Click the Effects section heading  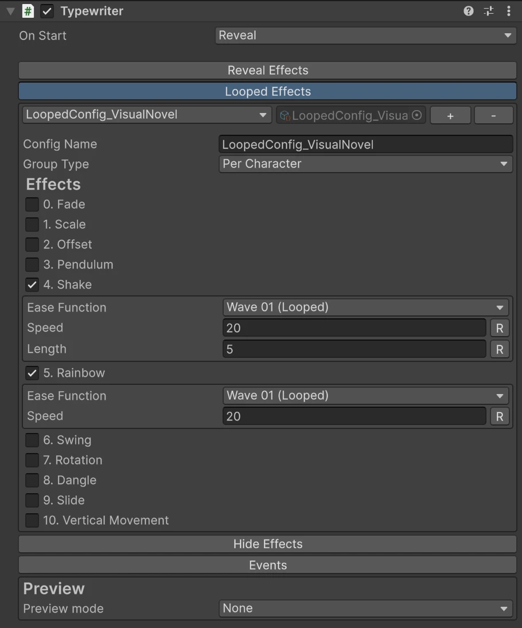pyautogui.click(x=53, y=184)
